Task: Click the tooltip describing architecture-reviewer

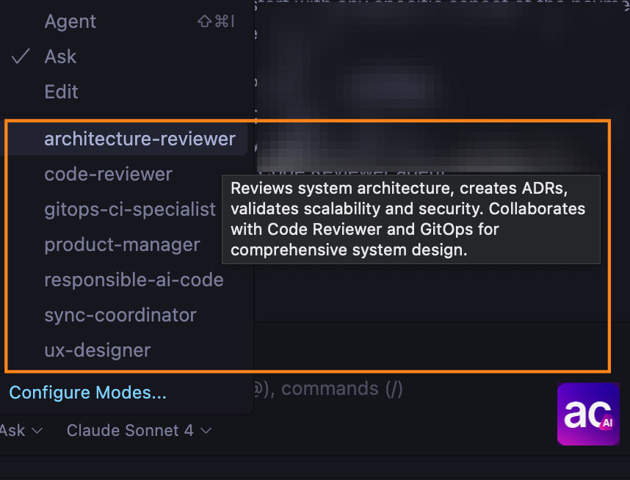Action: (410, 220)
